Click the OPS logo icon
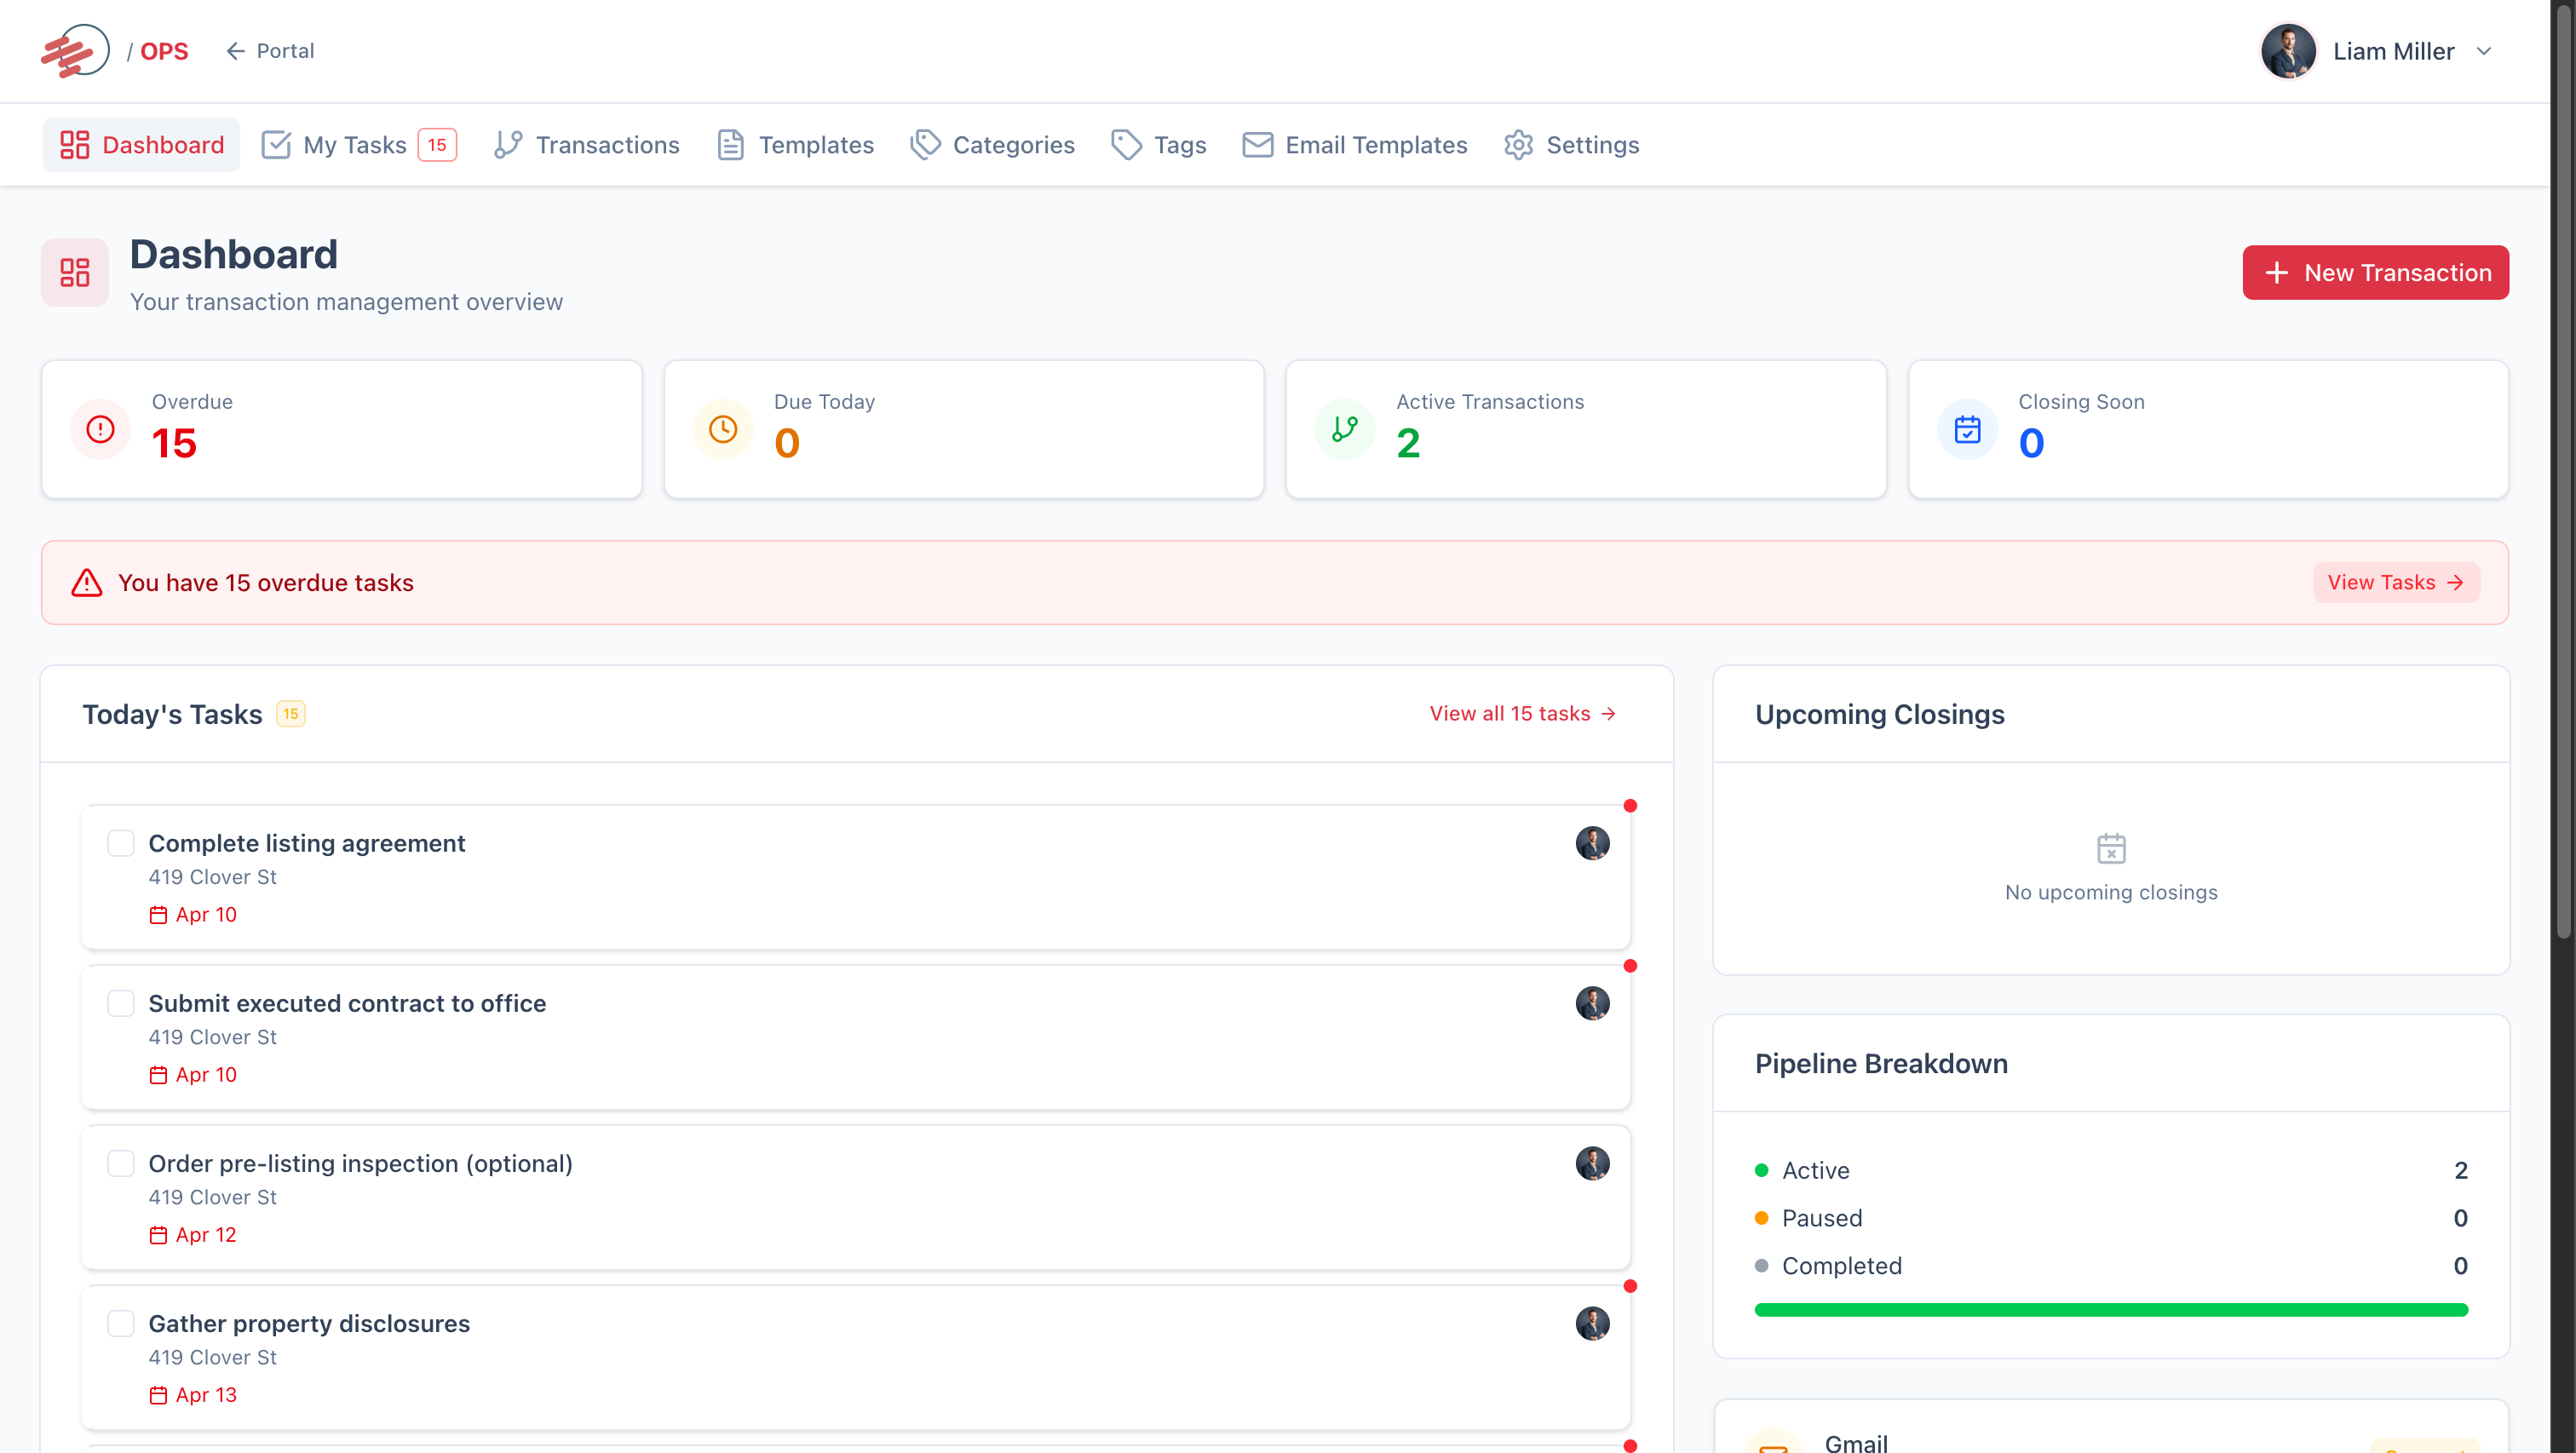 [75, 51]
